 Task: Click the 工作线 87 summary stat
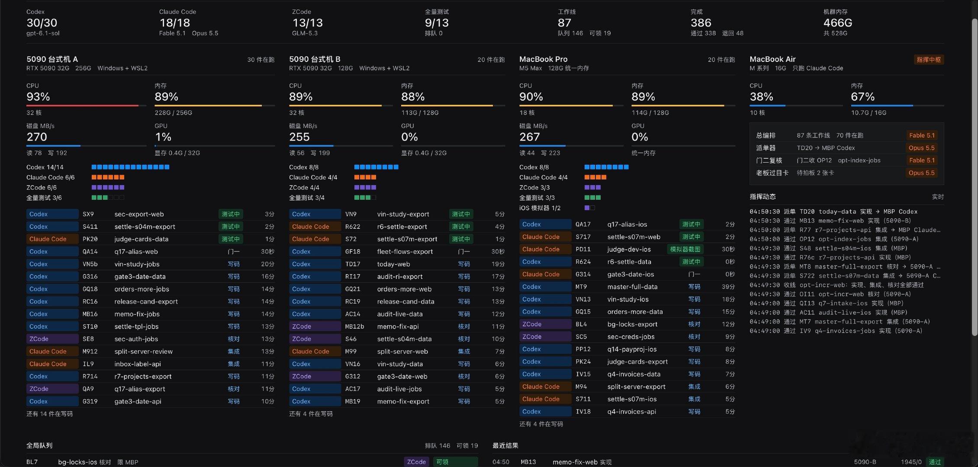tap(584, 22)
